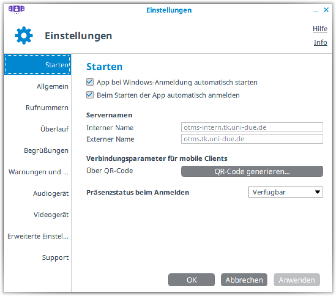This screenshot has width=336, height=296.
Task: Show the Videogerät settings
Action: click(51, 215)
